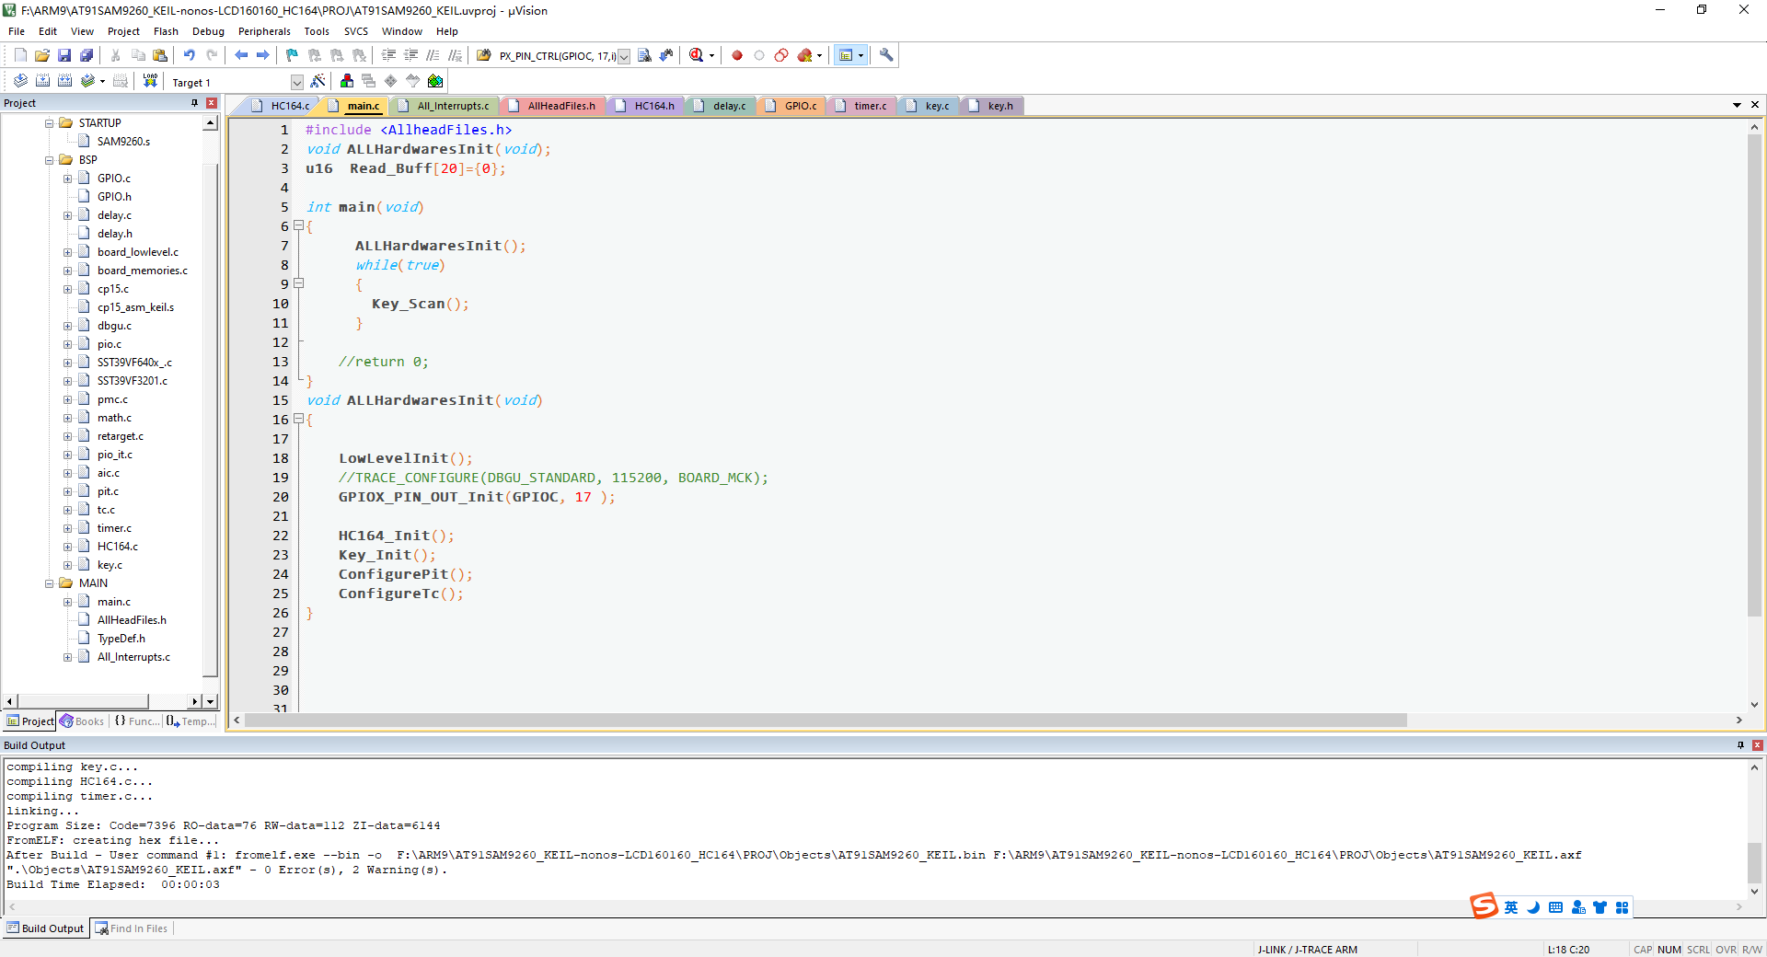Click the New file icon
The width and height of the screenshot is (1767, 957).
tap(20, 55)
